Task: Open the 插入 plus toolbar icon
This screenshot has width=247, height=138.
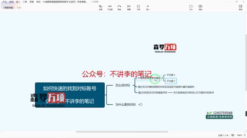Action: pyautogui.click(x=148, y=7)
